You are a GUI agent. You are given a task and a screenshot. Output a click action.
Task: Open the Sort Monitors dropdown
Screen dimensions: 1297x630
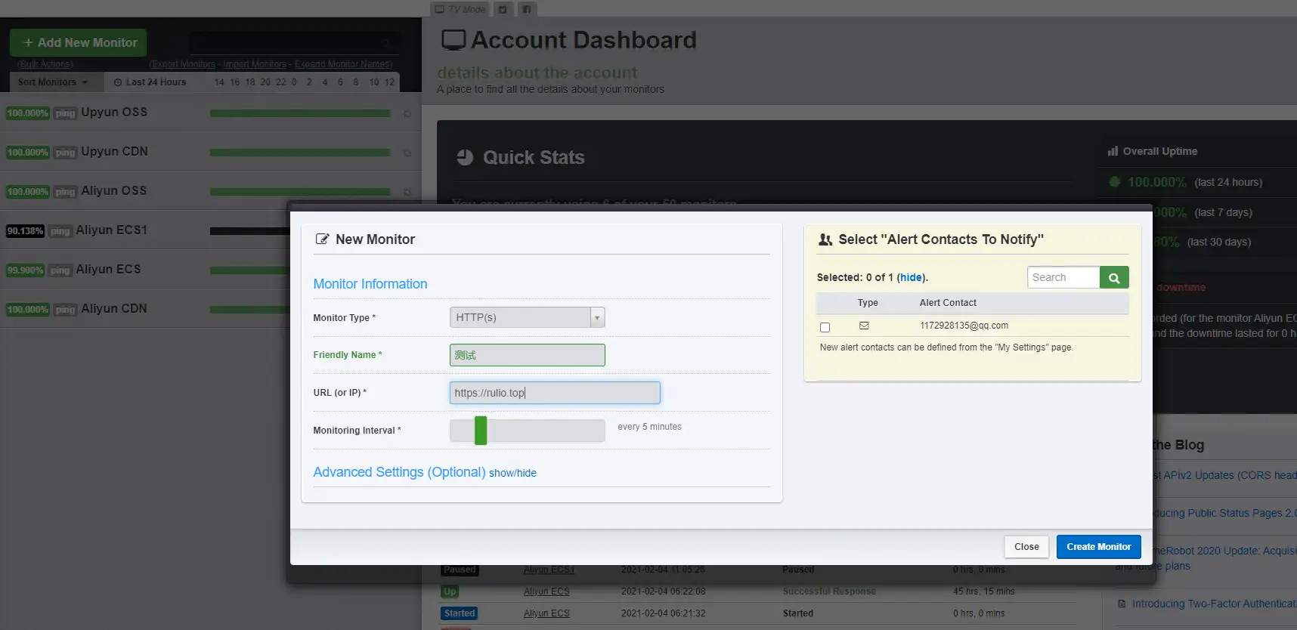pyautogui.click(x=53, y=82)
